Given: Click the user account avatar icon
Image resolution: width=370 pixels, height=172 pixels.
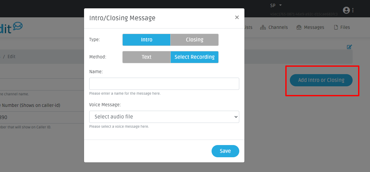Looking at the screenshot, I should click(346, 10).
